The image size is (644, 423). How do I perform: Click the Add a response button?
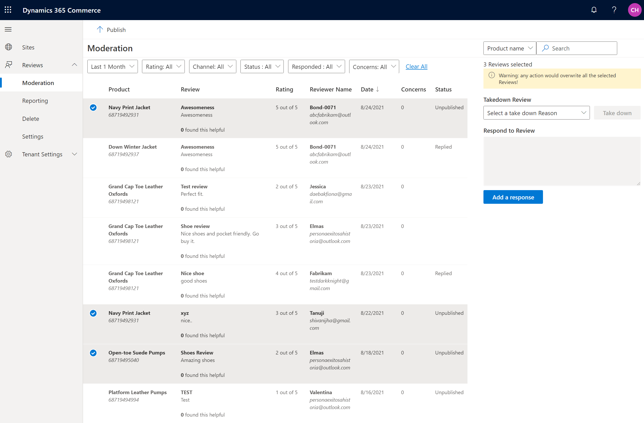513,197
